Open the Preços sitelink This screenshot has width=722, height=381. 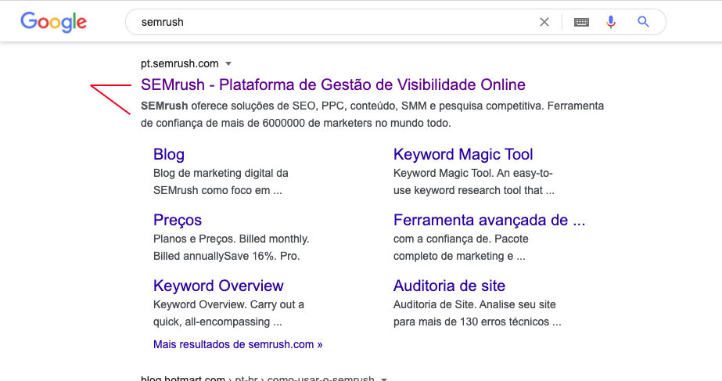click(x=178, y=220)
